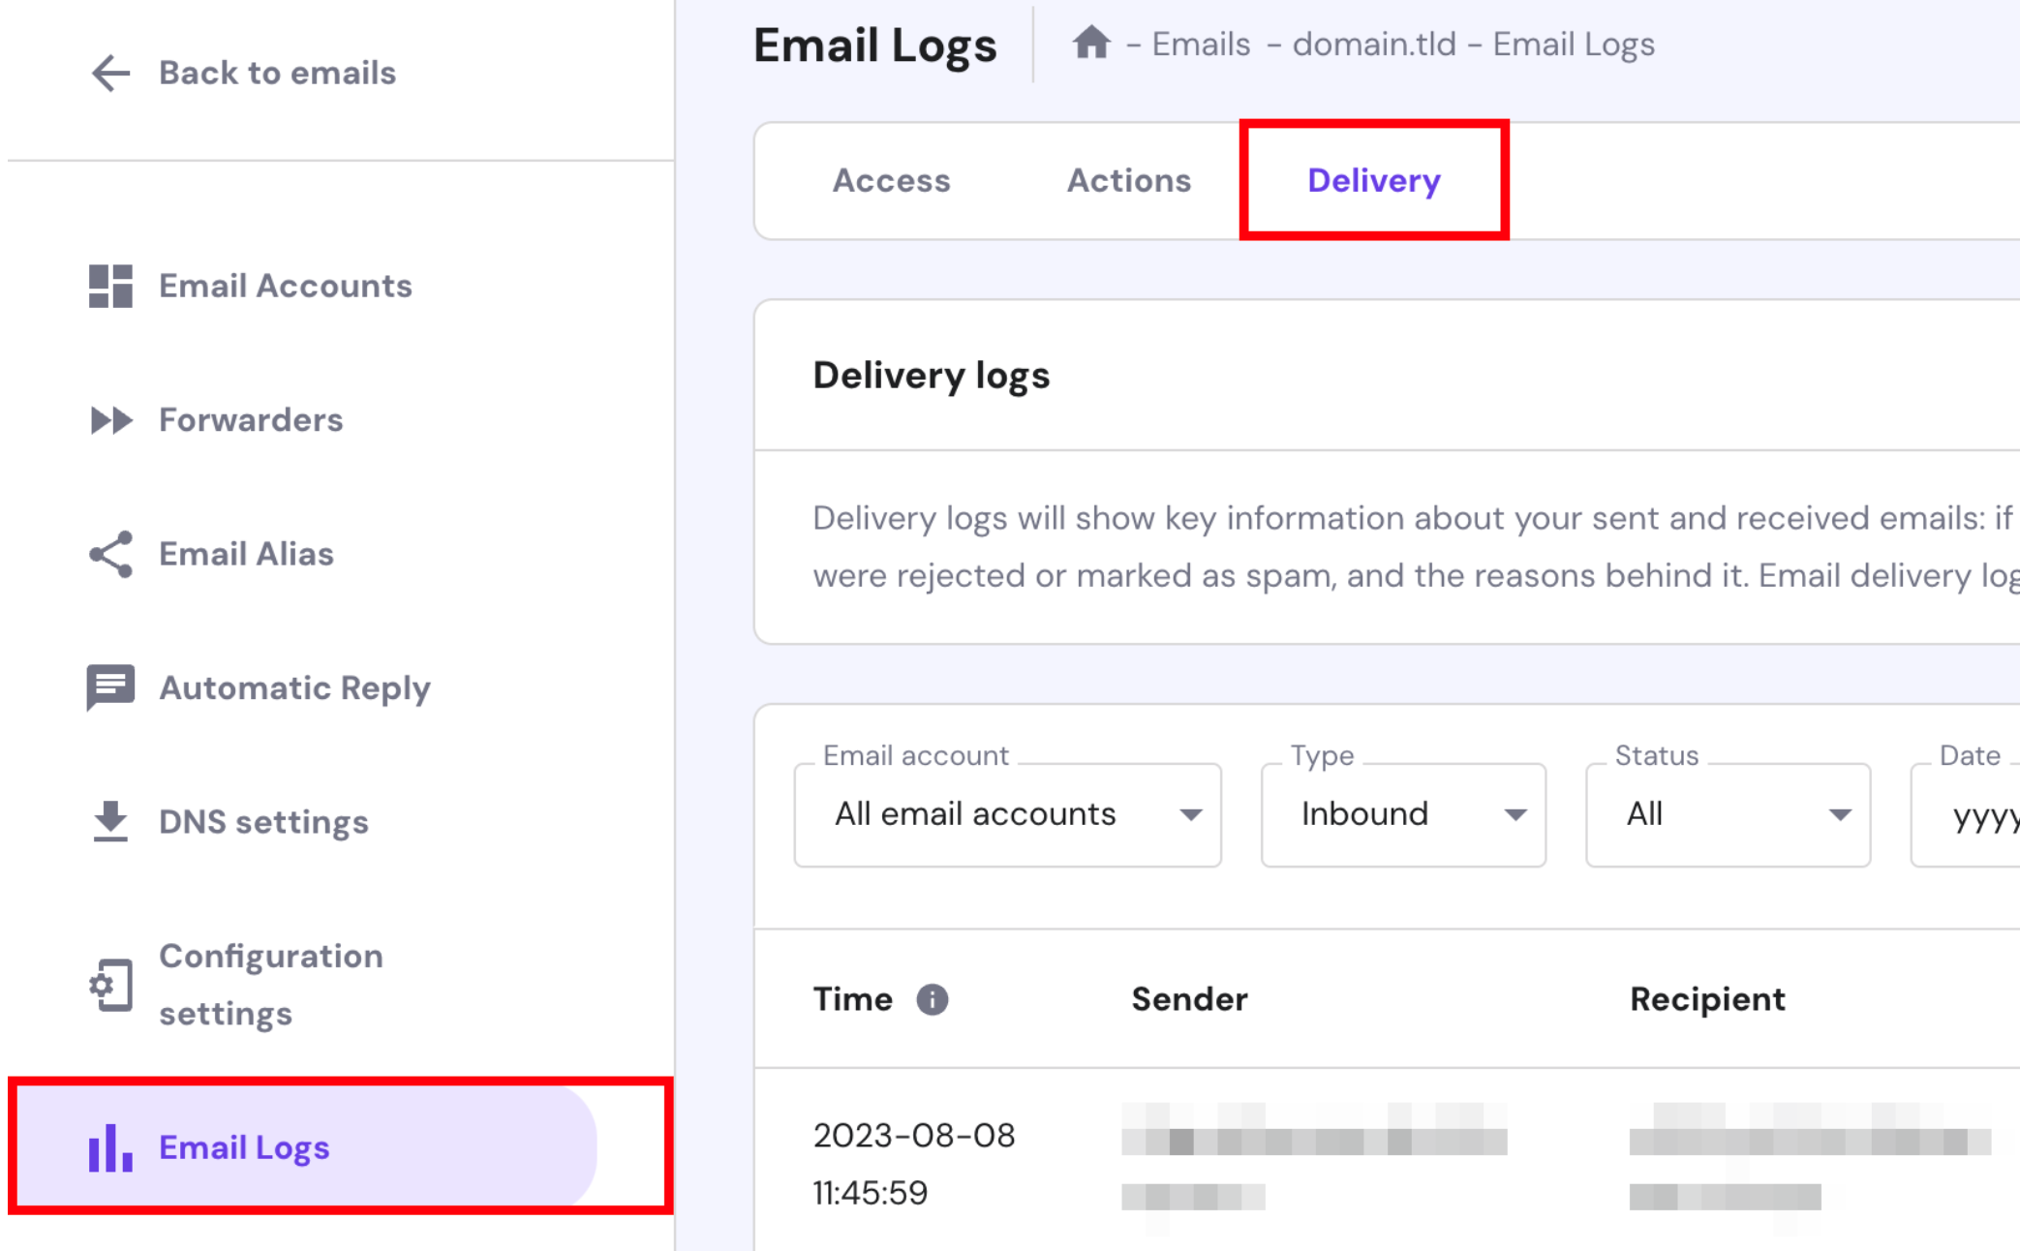Viewport: 2020px width, 1251px height.
Task: Click the Email Accounts grid icon
Action: coord(110,286)
